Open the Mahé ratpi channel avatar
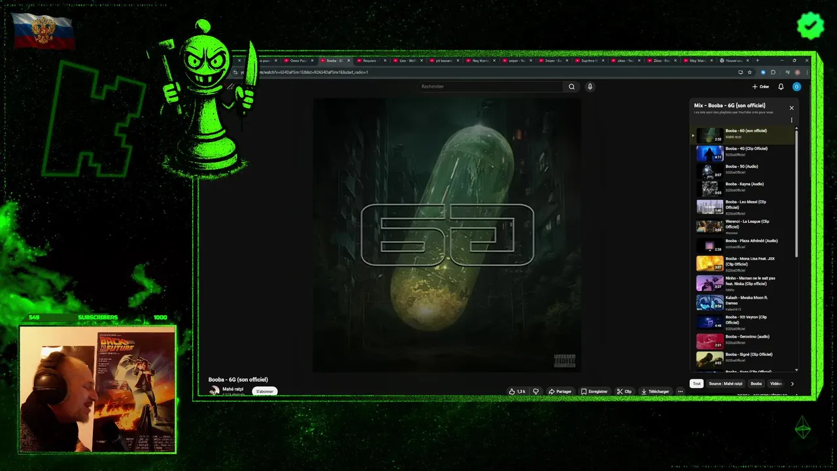Screen dimensions: 837x471 [x=214, y=391]
